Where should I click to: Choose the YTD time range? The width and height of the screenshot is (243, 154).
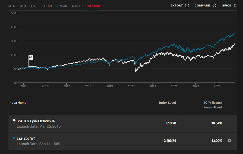coord(33,6)
